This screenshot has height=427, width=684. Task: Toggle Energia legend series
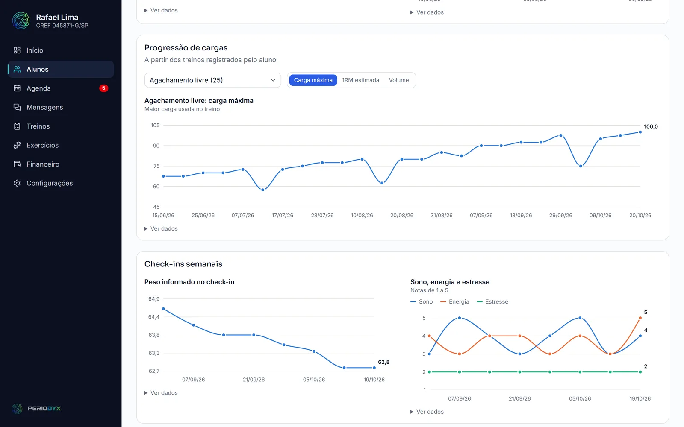click(455, 302)
